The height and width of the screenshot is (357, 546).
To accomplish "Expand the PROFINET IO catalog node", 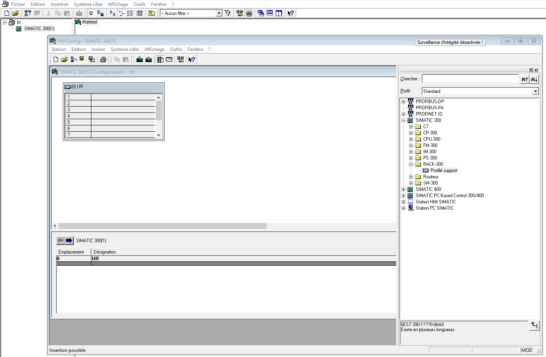I will 403,114.
